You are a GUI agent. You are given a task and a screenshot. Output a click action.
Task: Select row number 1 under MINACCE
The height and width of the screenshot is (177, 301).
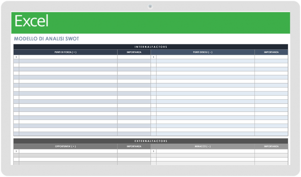[154, 151]
